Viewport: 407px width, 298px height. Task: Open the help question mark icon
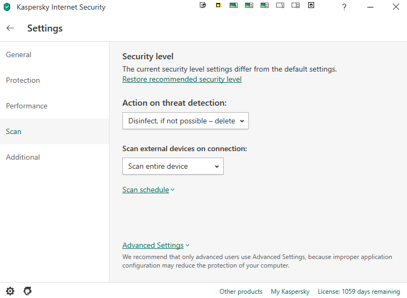pos(345,7)
